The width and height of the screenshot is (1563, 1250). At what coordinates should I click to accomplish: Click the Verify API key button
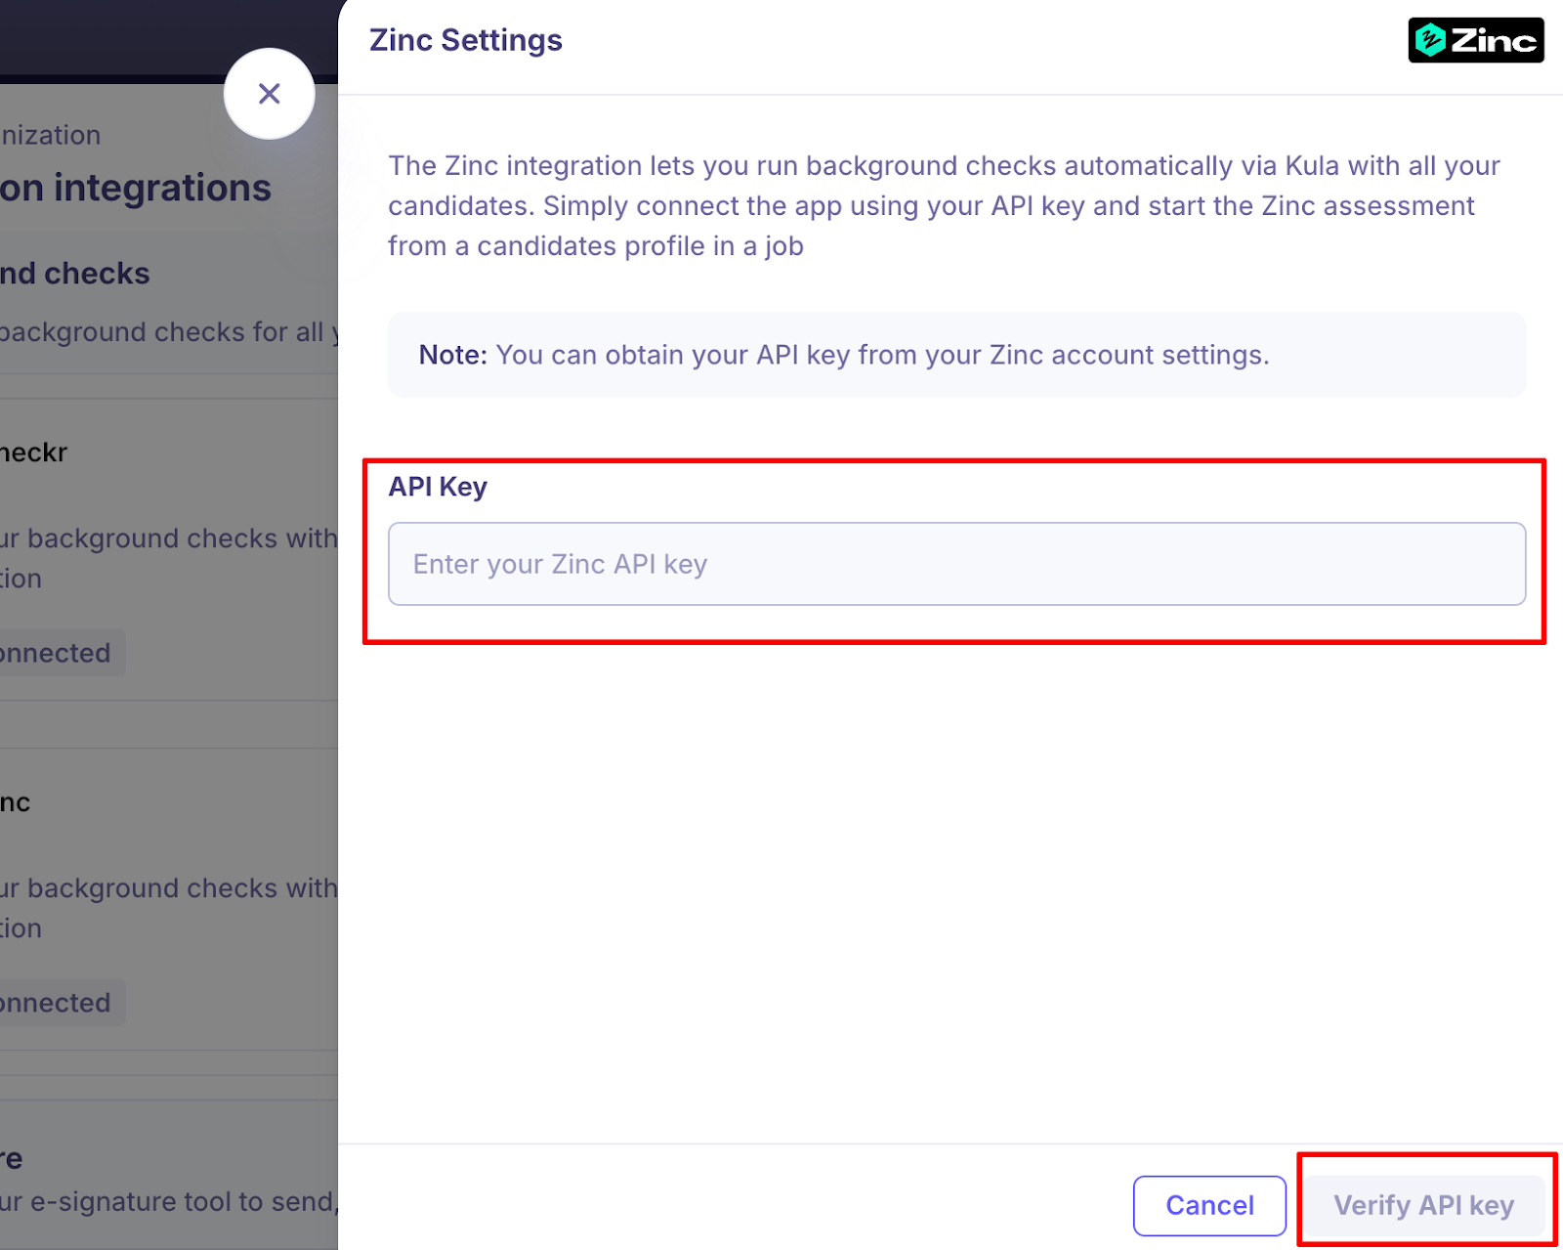(x=1423, y=1205)
